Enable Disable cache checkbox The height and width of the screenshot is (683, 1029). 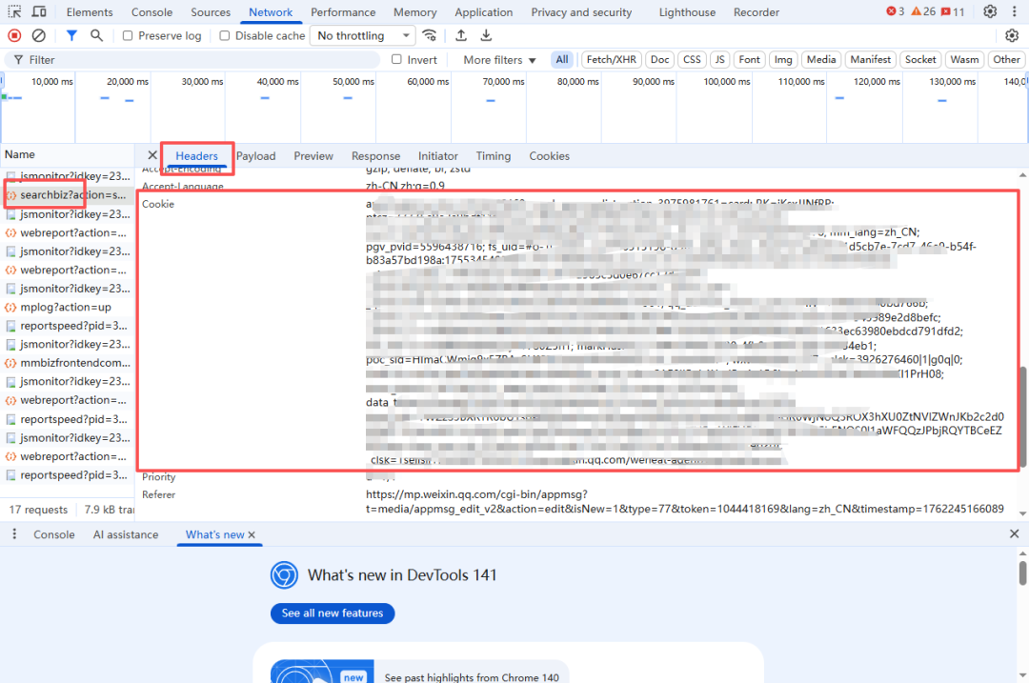point(225,35)
